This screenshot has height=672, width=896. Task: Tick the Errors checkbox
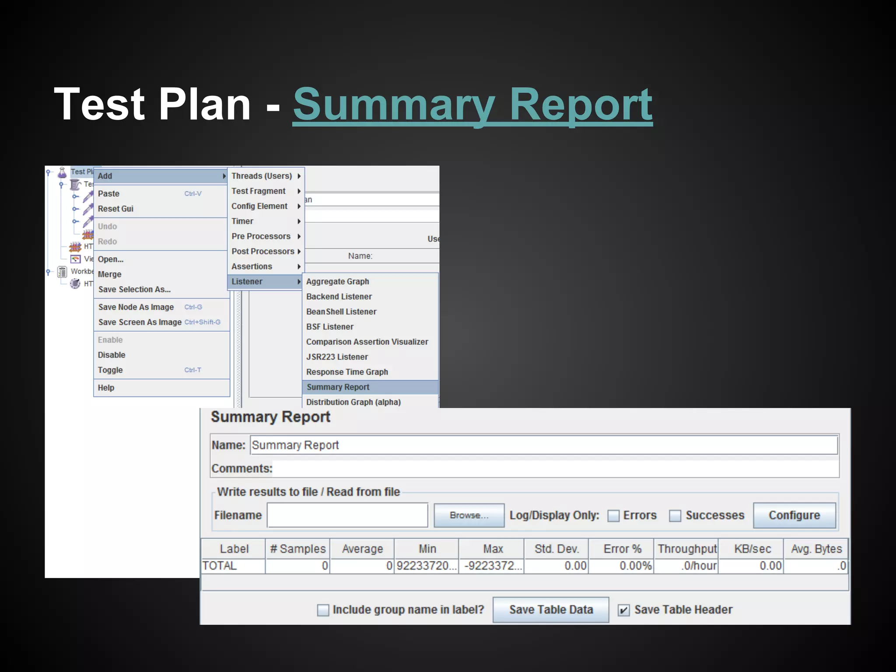click(613, 516)
